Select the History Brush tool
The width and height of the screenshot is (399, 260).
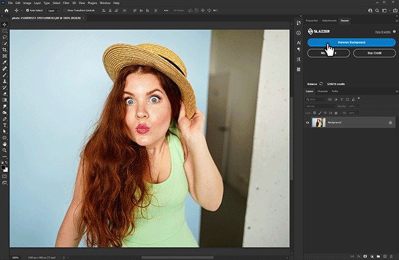[4, 87]
